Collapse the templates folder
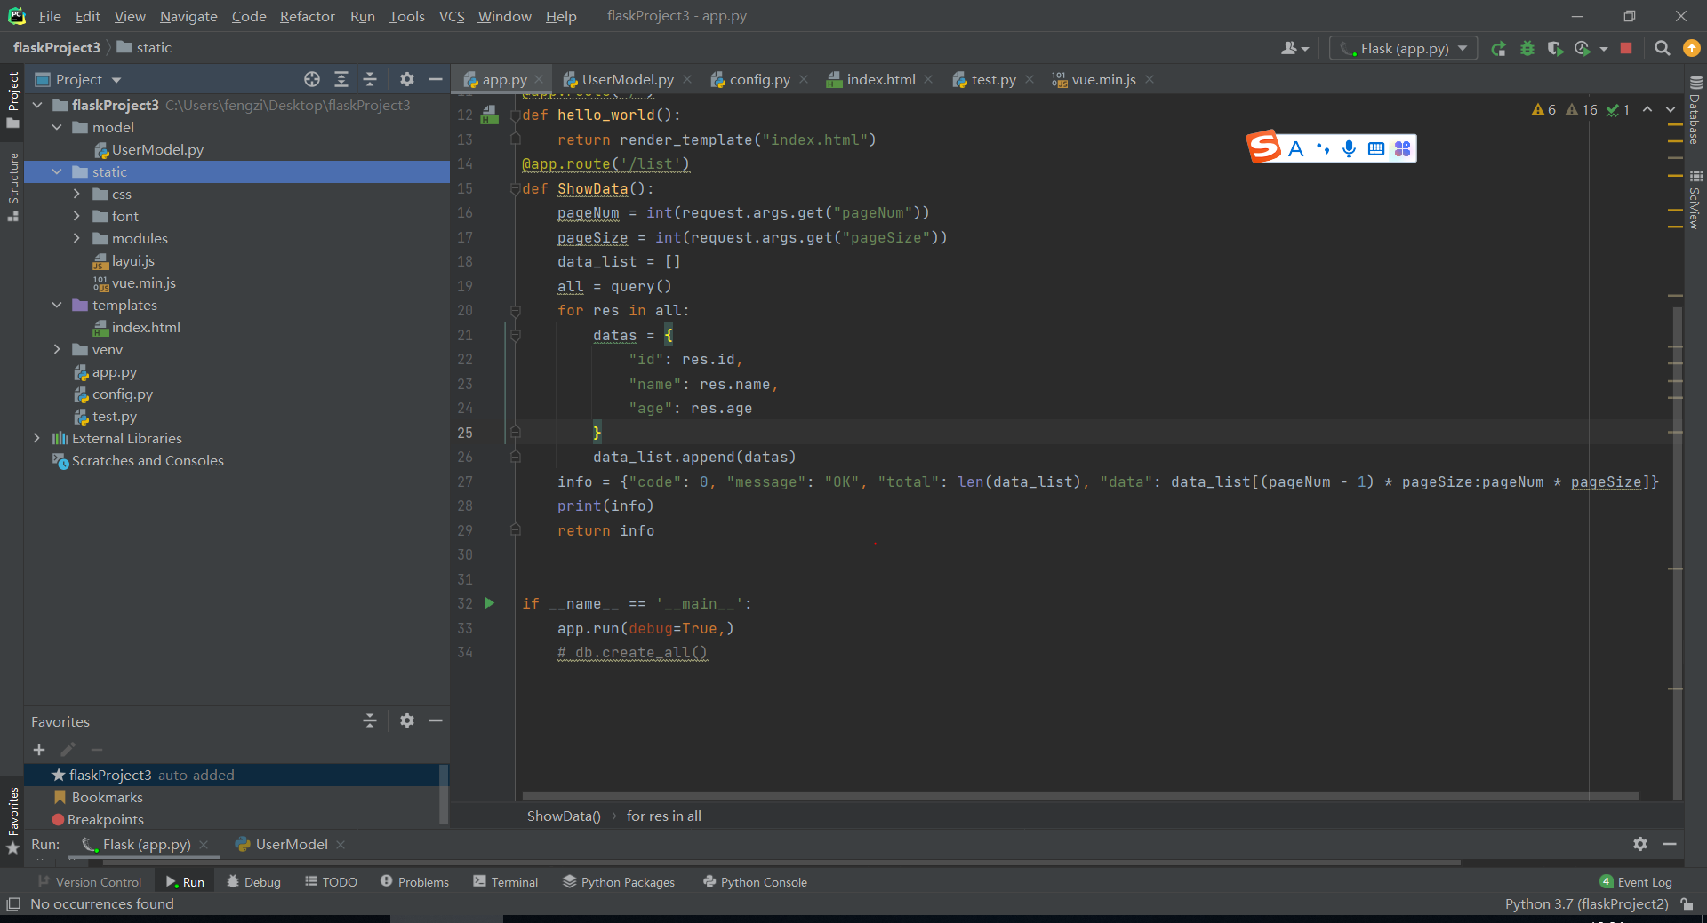This screenshot has width=1707, height=923. pyautogui.click(x=57, y=306)
